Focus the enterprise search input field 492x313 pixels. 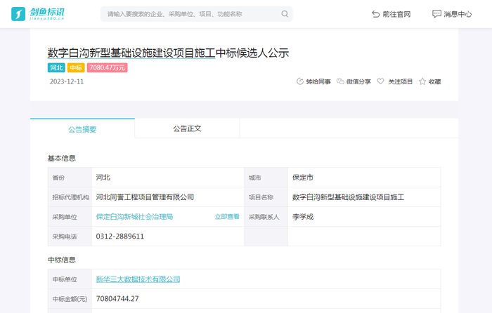coord(190,14)
